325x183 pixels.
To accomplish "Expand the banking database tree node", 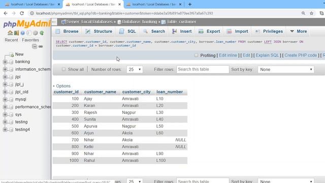I will pos(5,62).
